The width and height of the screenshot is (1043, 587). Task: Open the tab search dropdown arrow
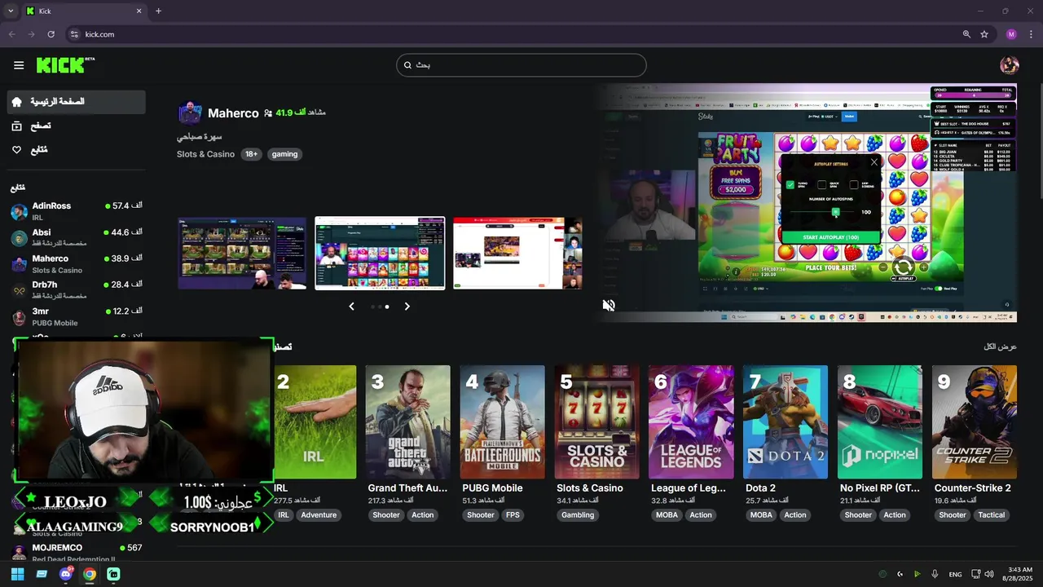11,11
